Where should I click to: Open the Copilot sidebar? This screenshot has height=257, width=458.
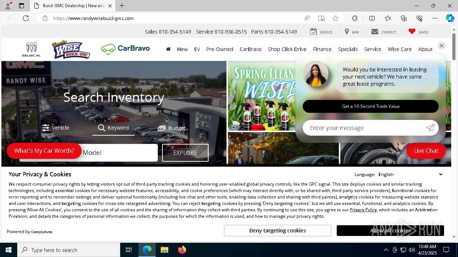pyautogui.click(x=450, y=18)
